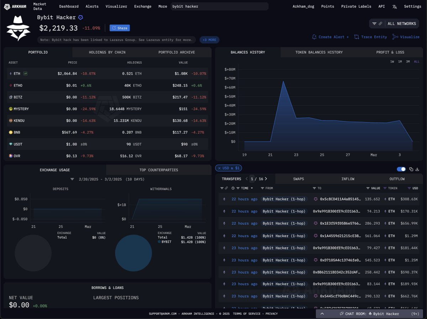The image size is (427, 319).
Task: Click the copy icon above the transfers table
Action: (x=411, y=169)
